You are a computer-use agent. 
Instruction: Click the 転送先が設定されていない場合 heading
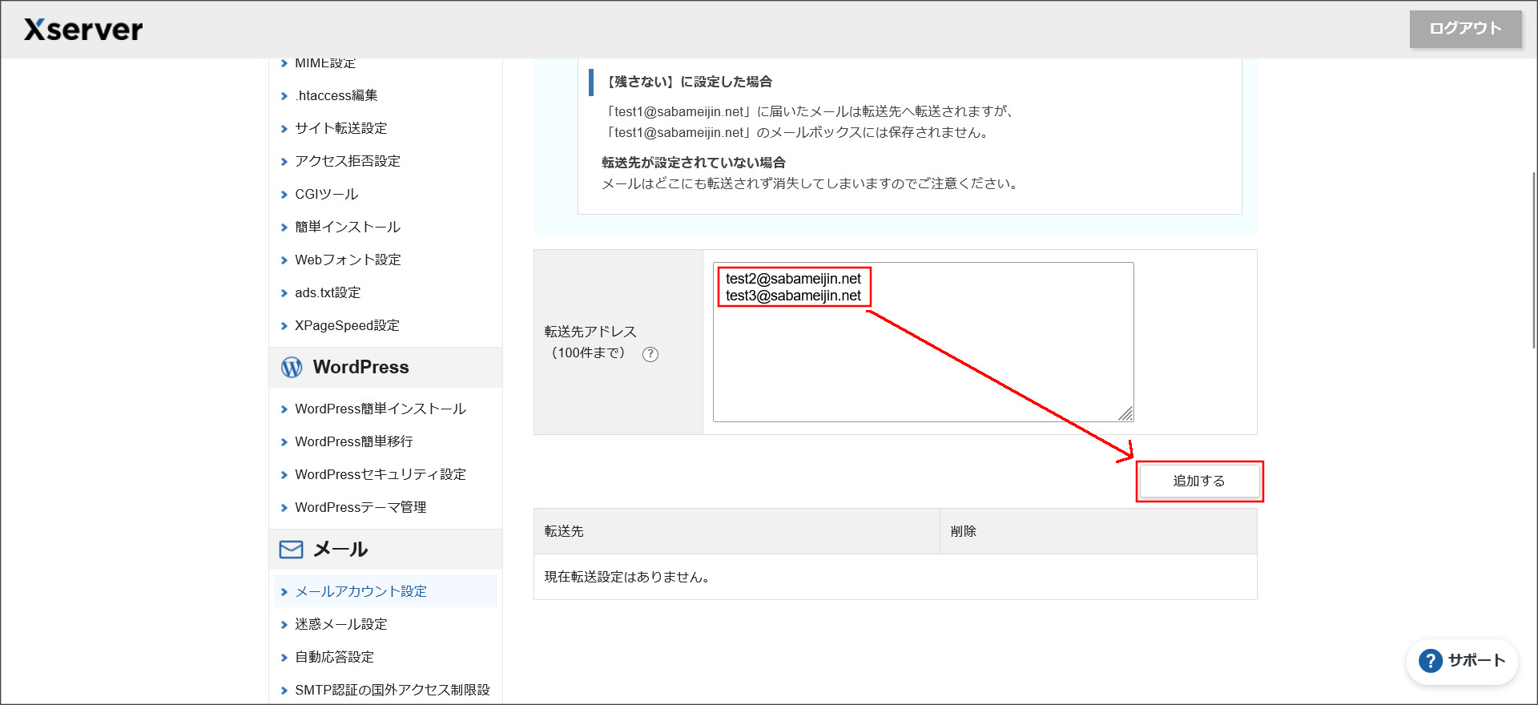click(694, 163)
